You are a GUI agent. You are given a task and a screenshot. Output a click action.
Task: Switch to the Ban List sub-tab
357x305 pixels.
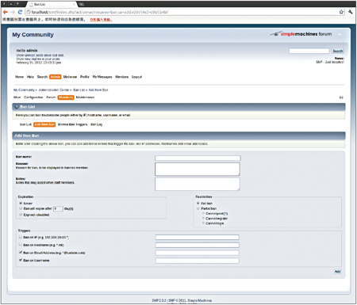pos(25,124)
